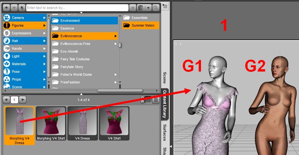299x155 pixels.
Task: Click the Camera category icon
Action: click(x=7, y=18)
